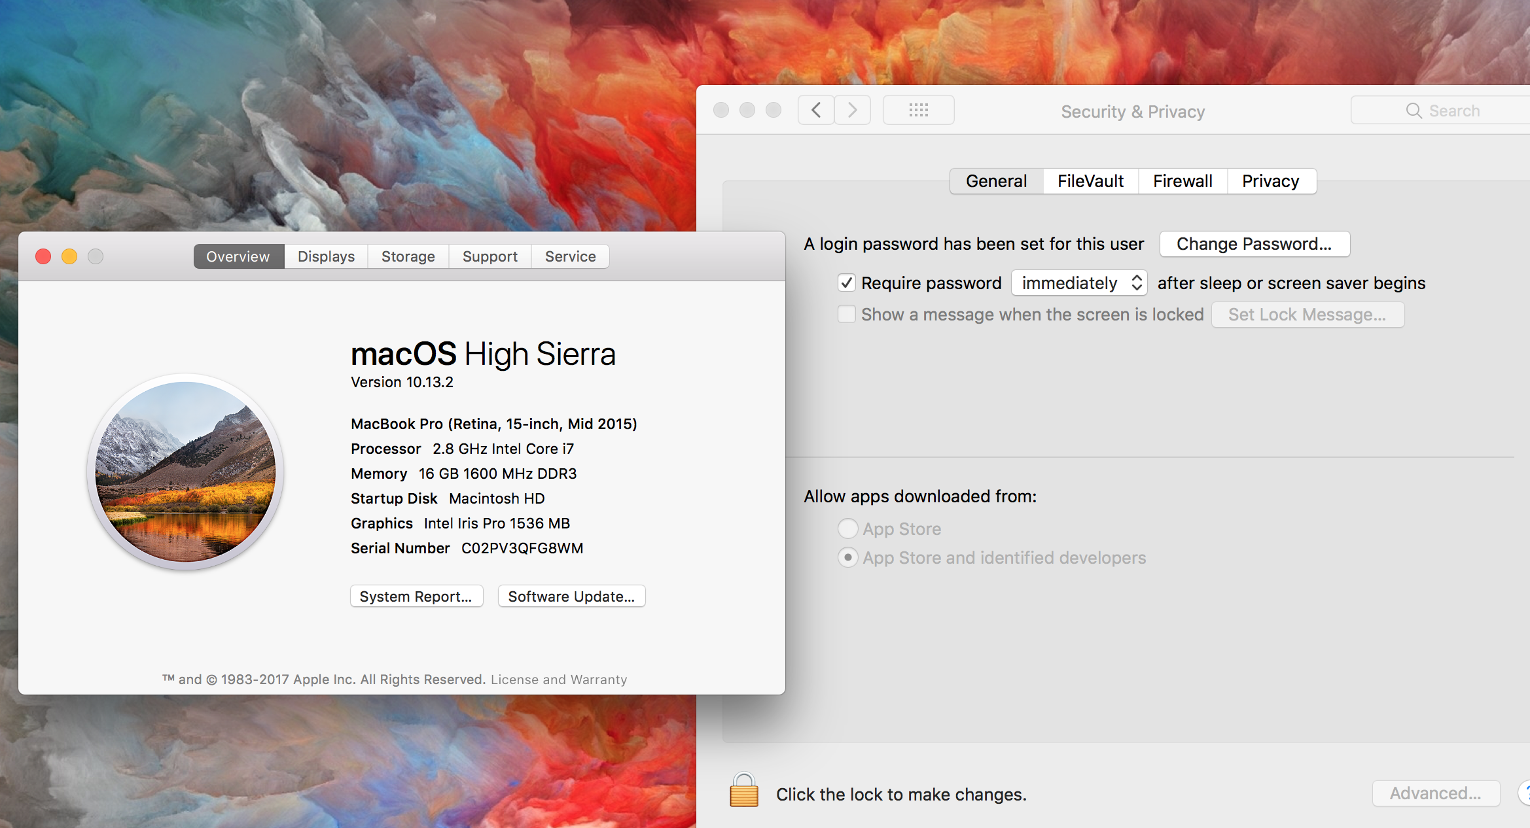Go back with the left chevron button
1530x828 pixels.
click(x=816, y=111)
